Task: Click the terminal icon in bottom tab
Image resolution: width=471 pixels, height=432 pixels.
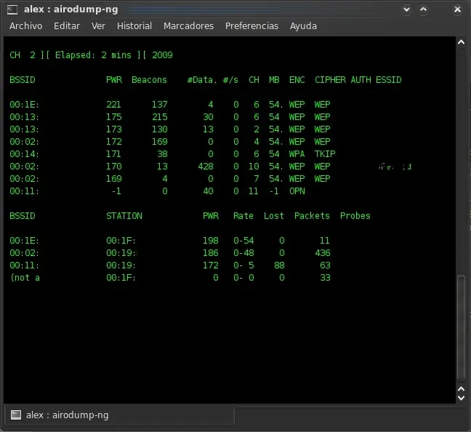Action: (16, 415)
